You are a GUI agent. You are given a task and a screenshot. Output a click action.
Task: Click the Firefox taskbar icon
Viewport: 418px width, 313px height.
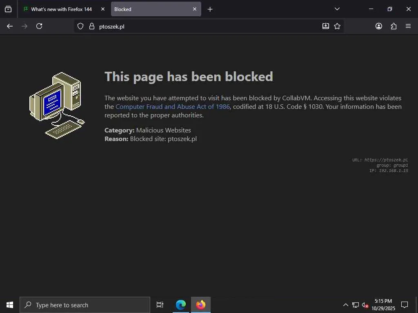(x=201, y=305)
